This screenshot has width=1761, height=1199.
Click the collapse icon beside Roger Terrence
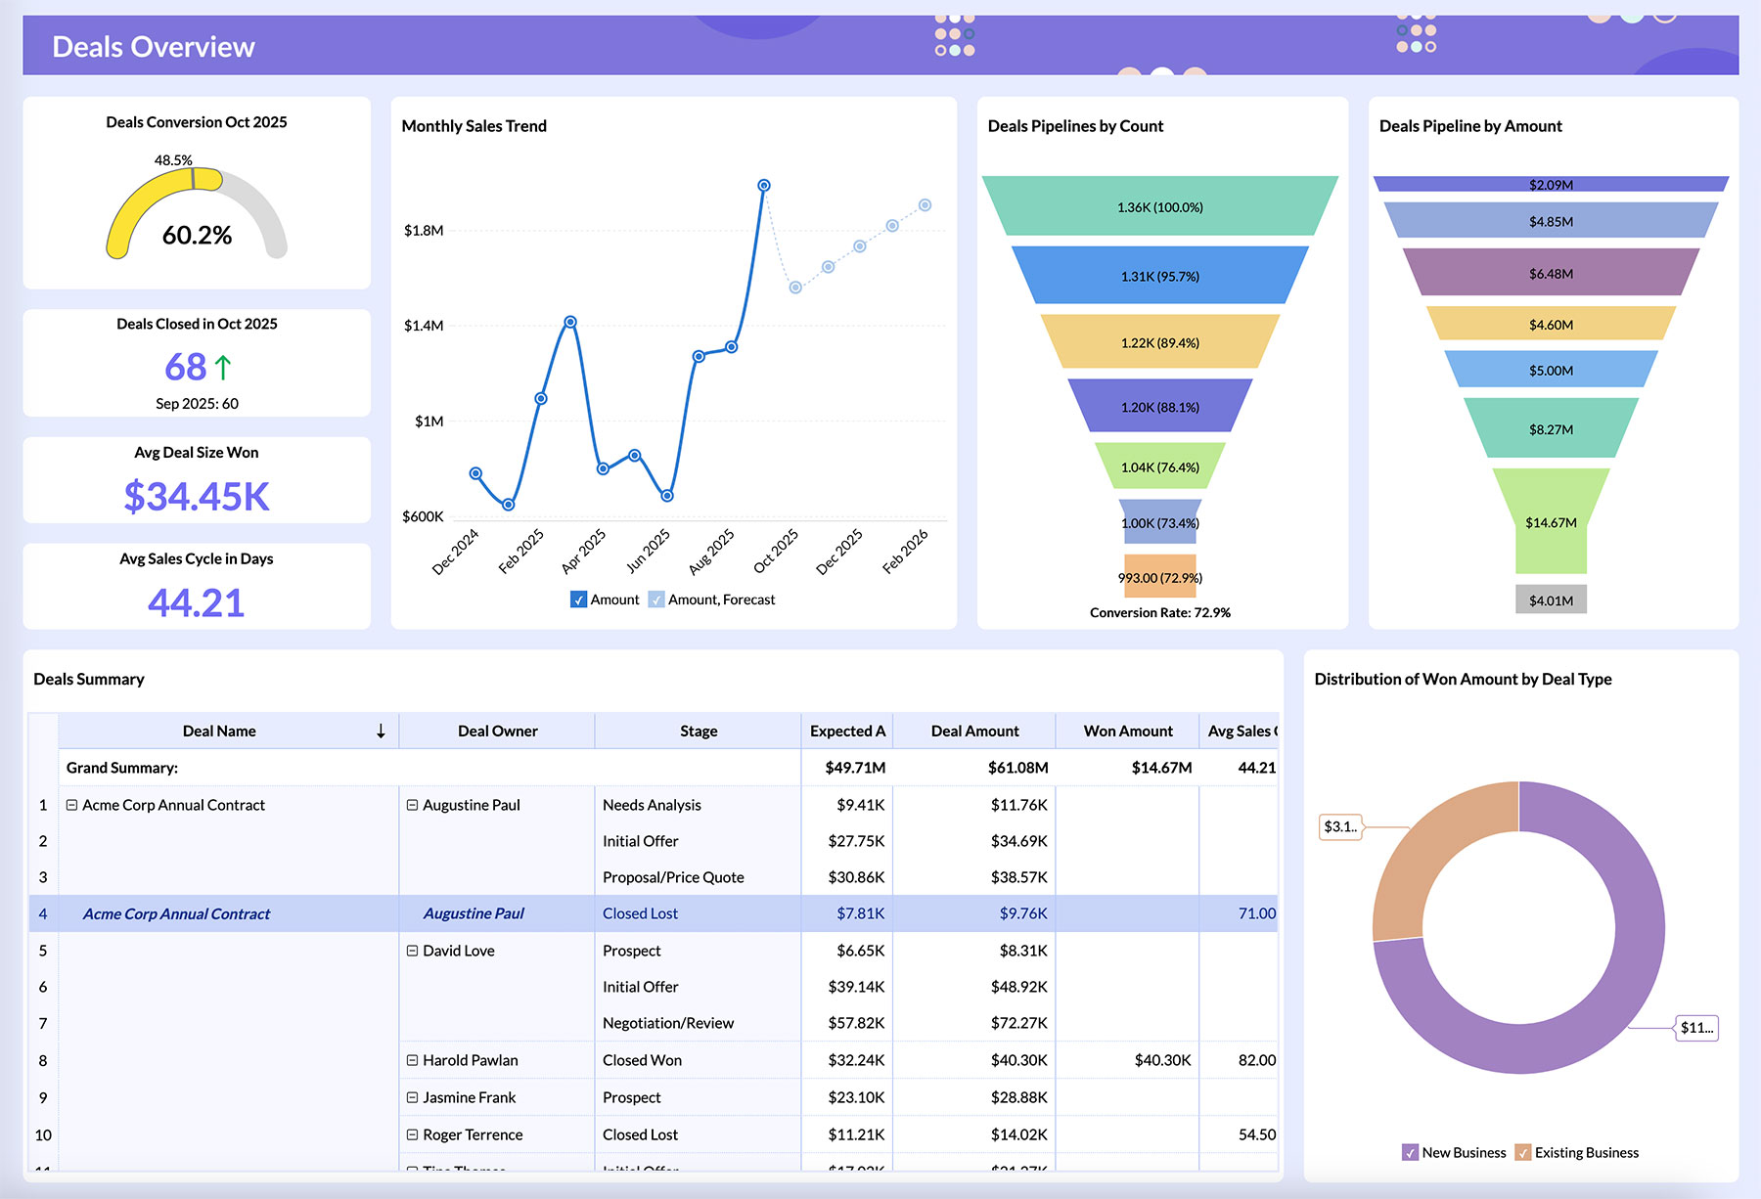click(412, 1133)
